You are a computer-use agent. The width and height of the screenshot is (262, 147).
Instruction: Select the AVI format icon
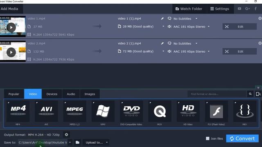pyautogui.click(x=46, y=111)
